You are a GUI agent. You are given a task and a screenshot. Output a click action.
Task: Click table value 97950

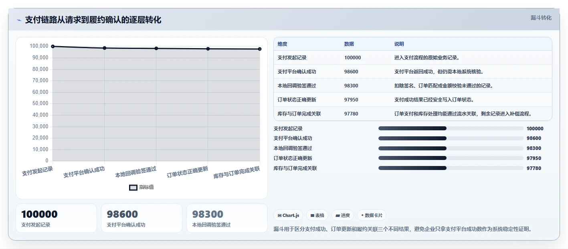pyautogui.click(x=351, y=100)
